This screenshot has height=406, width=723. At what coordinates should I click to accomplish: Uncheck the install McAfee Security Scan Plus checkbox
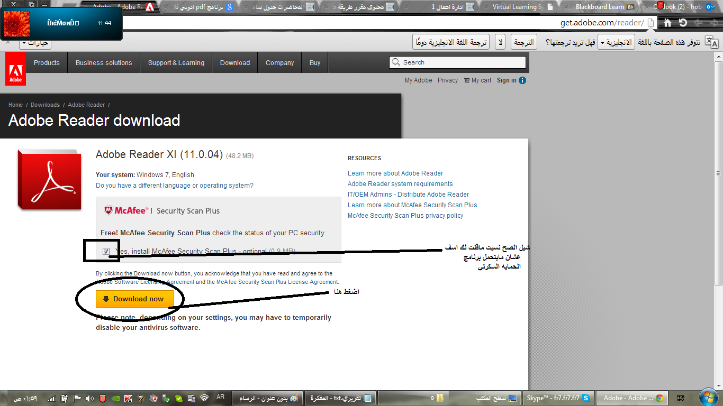click(106, 251)
